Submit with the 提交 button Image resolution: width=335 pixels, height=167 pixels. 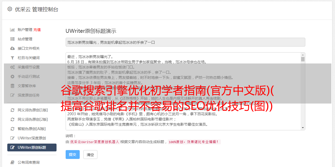(72, 155)
